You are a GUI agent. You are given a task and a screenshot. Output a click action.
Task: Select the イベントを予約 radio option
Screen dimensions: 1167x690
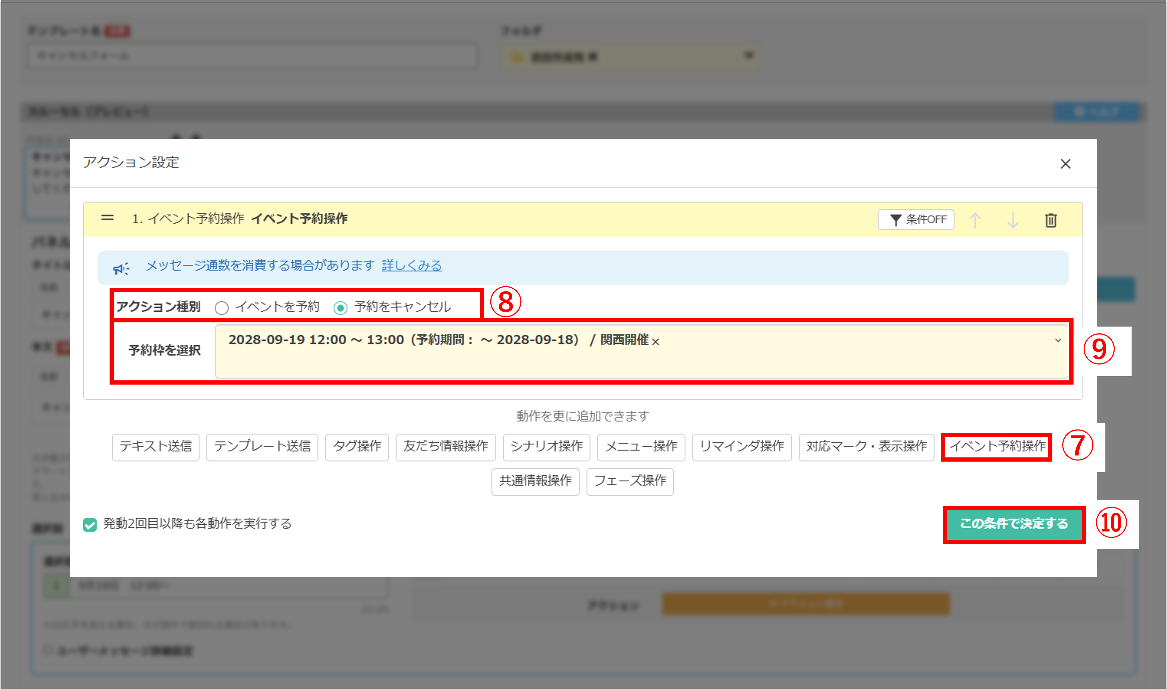(221, 308)
